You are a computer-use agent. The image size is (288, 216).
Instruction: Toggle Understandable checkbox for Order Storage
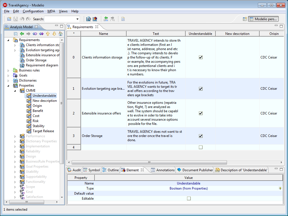(x=201, y=136)
